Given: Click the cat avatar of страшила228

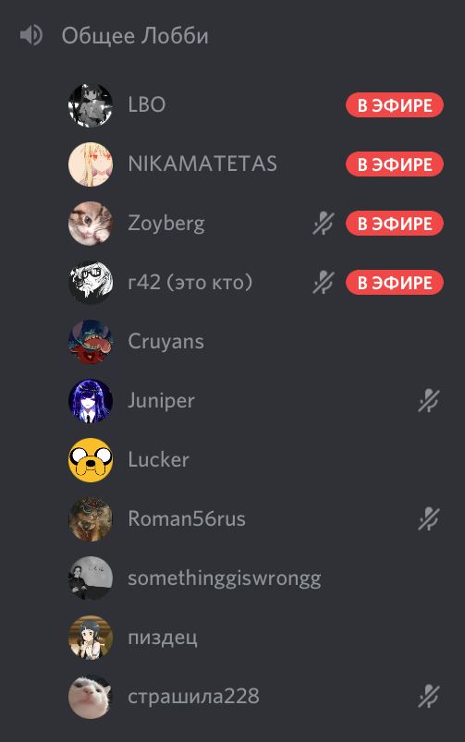Looking at the screenshot, I should [91, 697].
